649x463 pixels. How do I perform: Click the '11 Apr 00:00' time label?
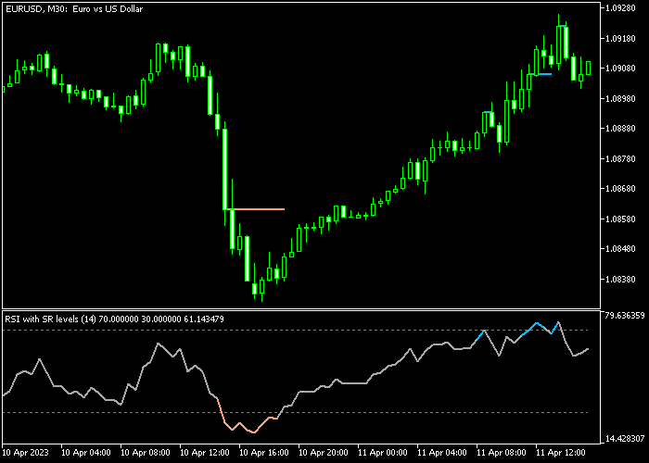pyautogui.click(x=382, y=453)
